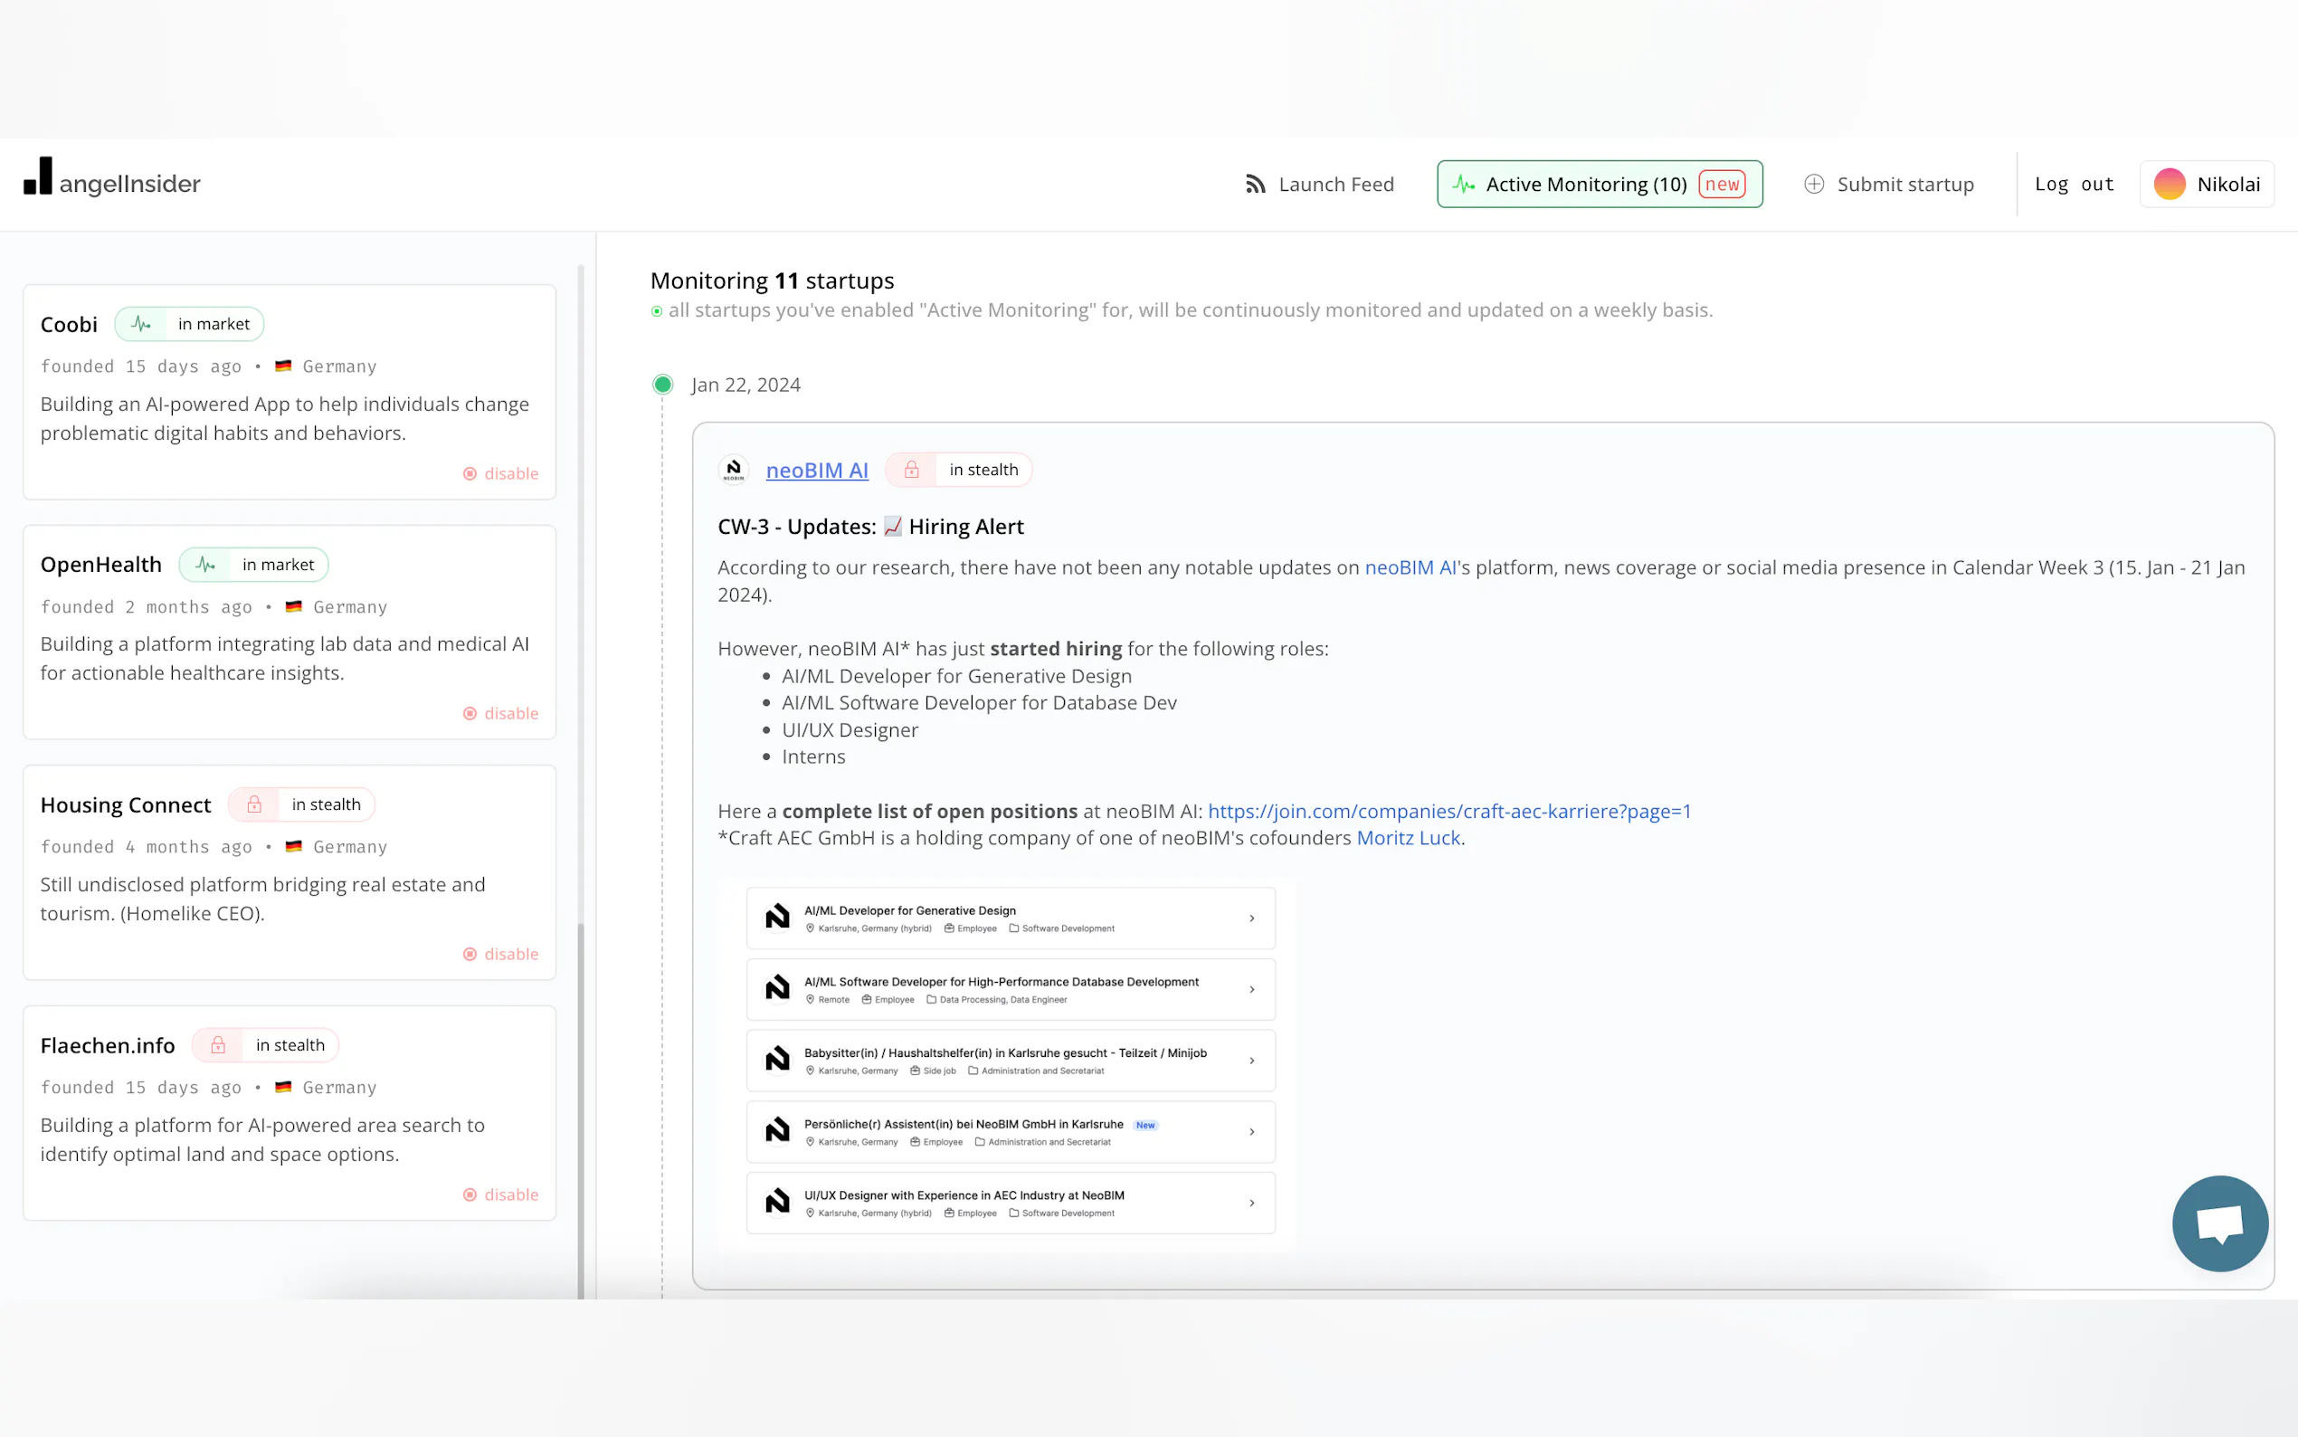
Task: Click the AI/ML Developer for Generative Design title
Action: coord(910,910)
